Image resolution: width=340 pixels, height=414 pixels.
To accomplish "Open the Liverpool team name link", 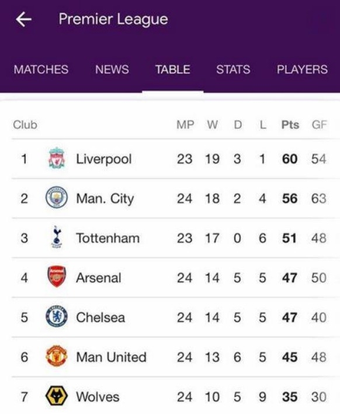I will point(104,159).
